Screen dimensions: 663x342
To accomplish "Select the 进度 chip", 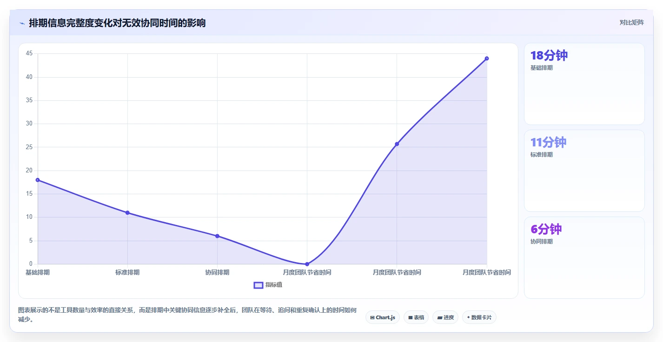I will click(x=445, y=317).
